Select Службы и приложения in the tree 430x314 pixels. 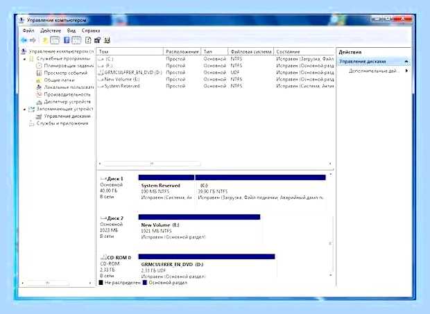pos(62,123)
